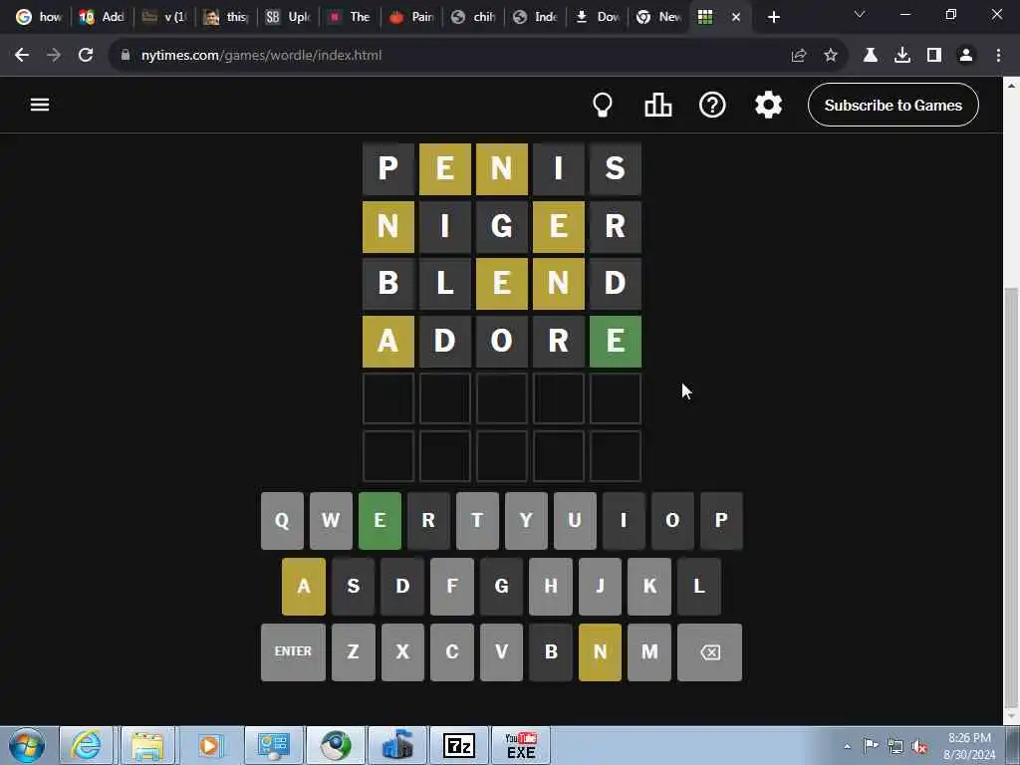Open Chrome Labs flask icon
Image resolution: width=1020 pixels, height=765 pixels.
871,56
